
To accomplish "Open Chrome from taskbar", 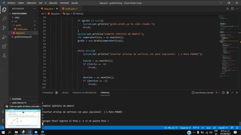I will coord(23,132).
